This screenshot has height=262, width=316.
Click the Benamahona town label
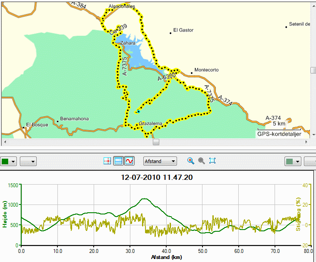(x=75, y=119)
